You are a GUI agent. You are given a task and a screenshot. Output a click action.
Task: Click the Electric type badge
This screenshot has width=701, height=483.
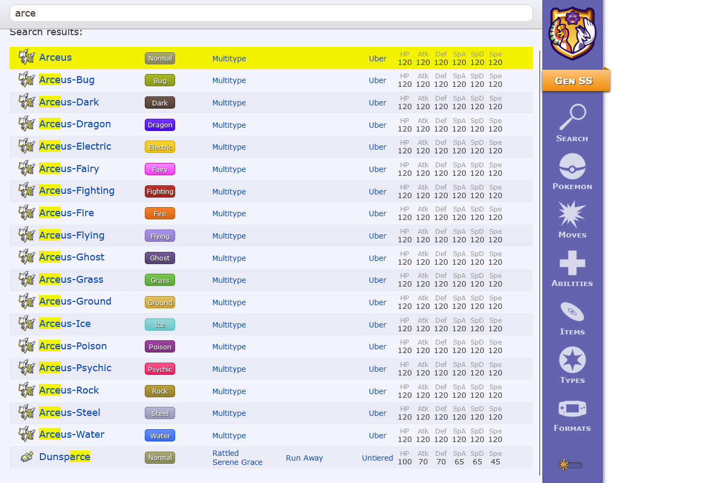[x=160, y=147]
